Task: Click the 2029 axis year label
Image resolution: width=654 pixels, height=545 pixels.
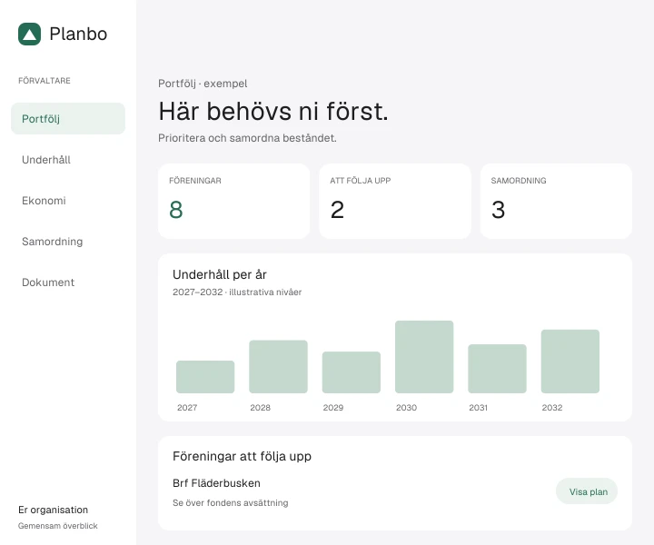Action: tap(333, 408)
